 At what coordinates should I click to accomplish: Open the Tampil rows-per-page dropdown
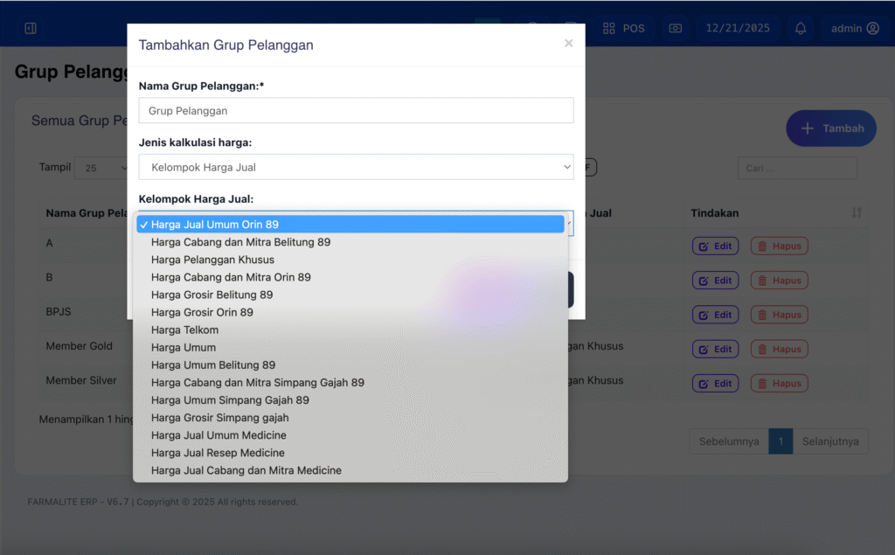tap(102, 168)
